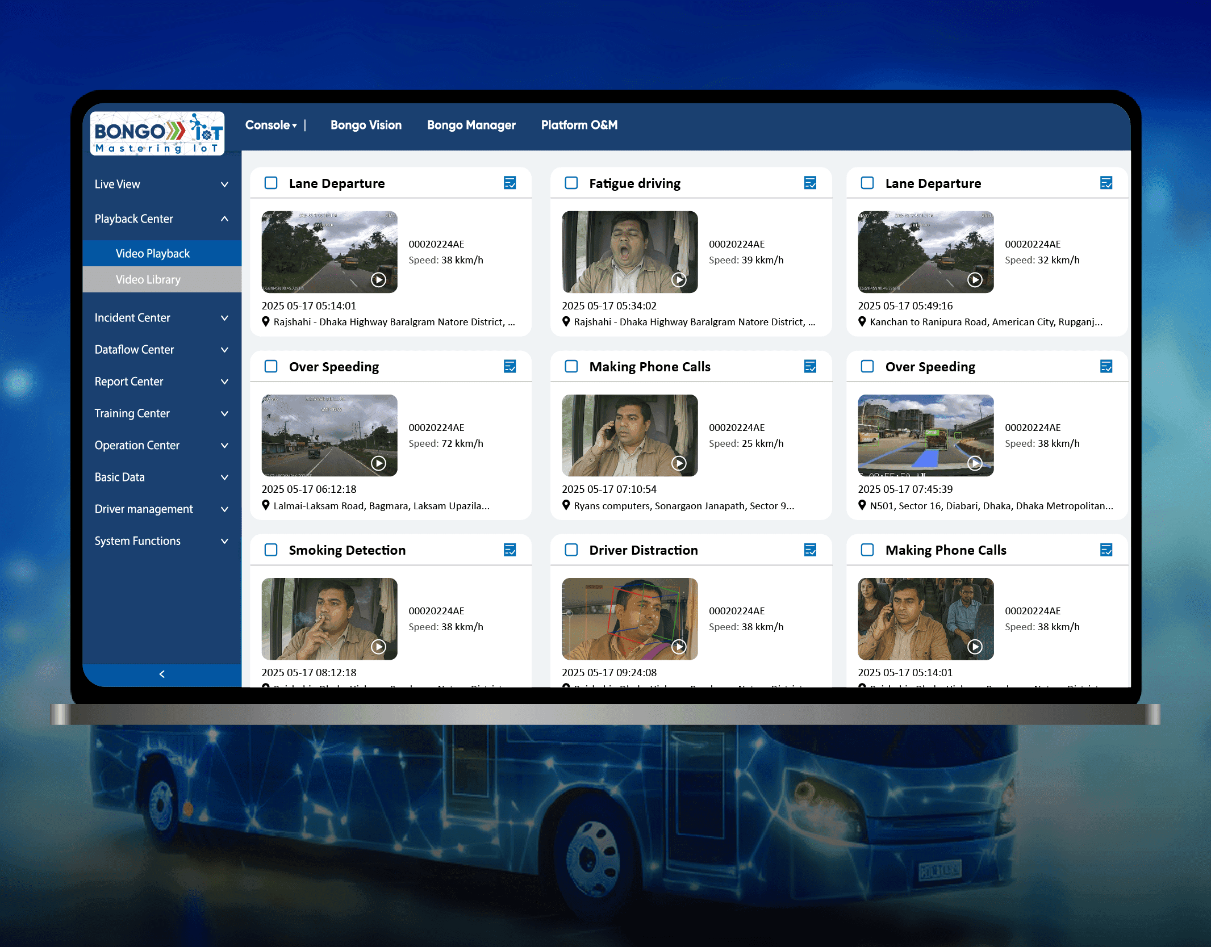Viewport: 1211px width, 947px height.
Task: Click location pin of Lalmai-Laksam Road address
Action: coord(265,505)
